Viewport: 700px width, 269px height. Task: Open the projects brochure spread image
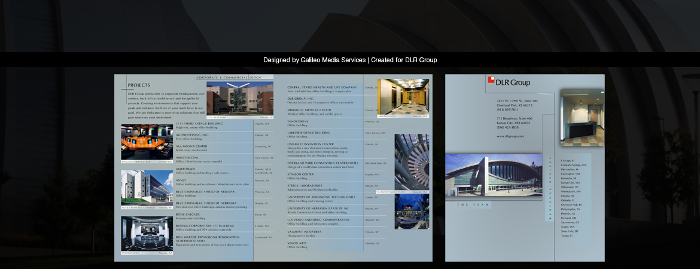pyautogui.click(x=273, y=168)
